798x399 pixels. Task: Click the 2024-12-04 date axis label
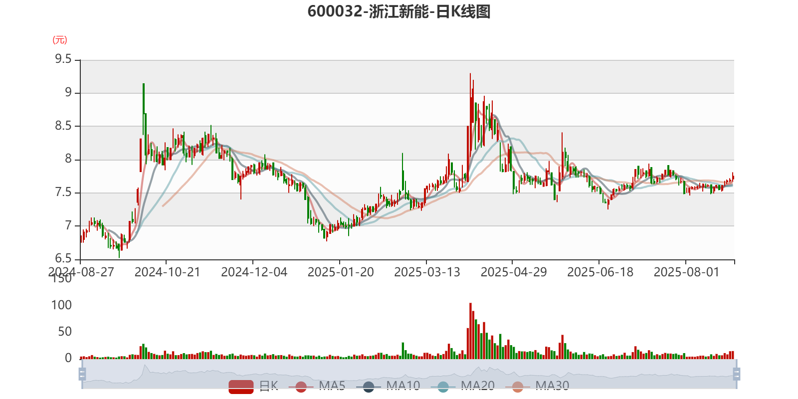[254, 272]
